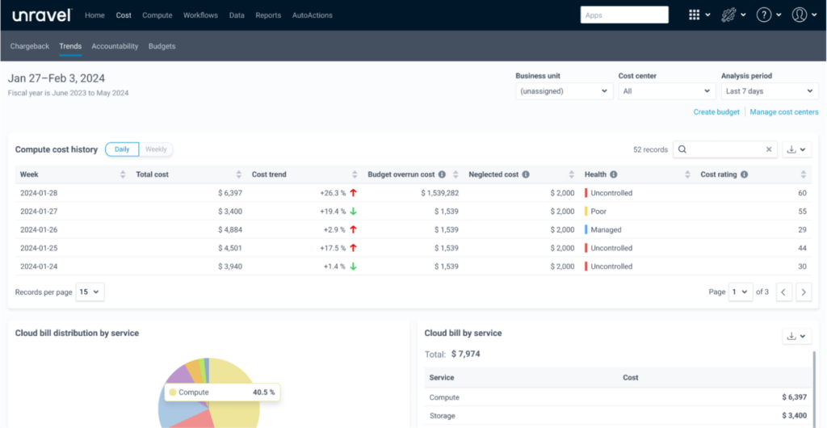The image size is (827, 428).
Task: Click the Poor health status
Action: [x=598, y=212]
